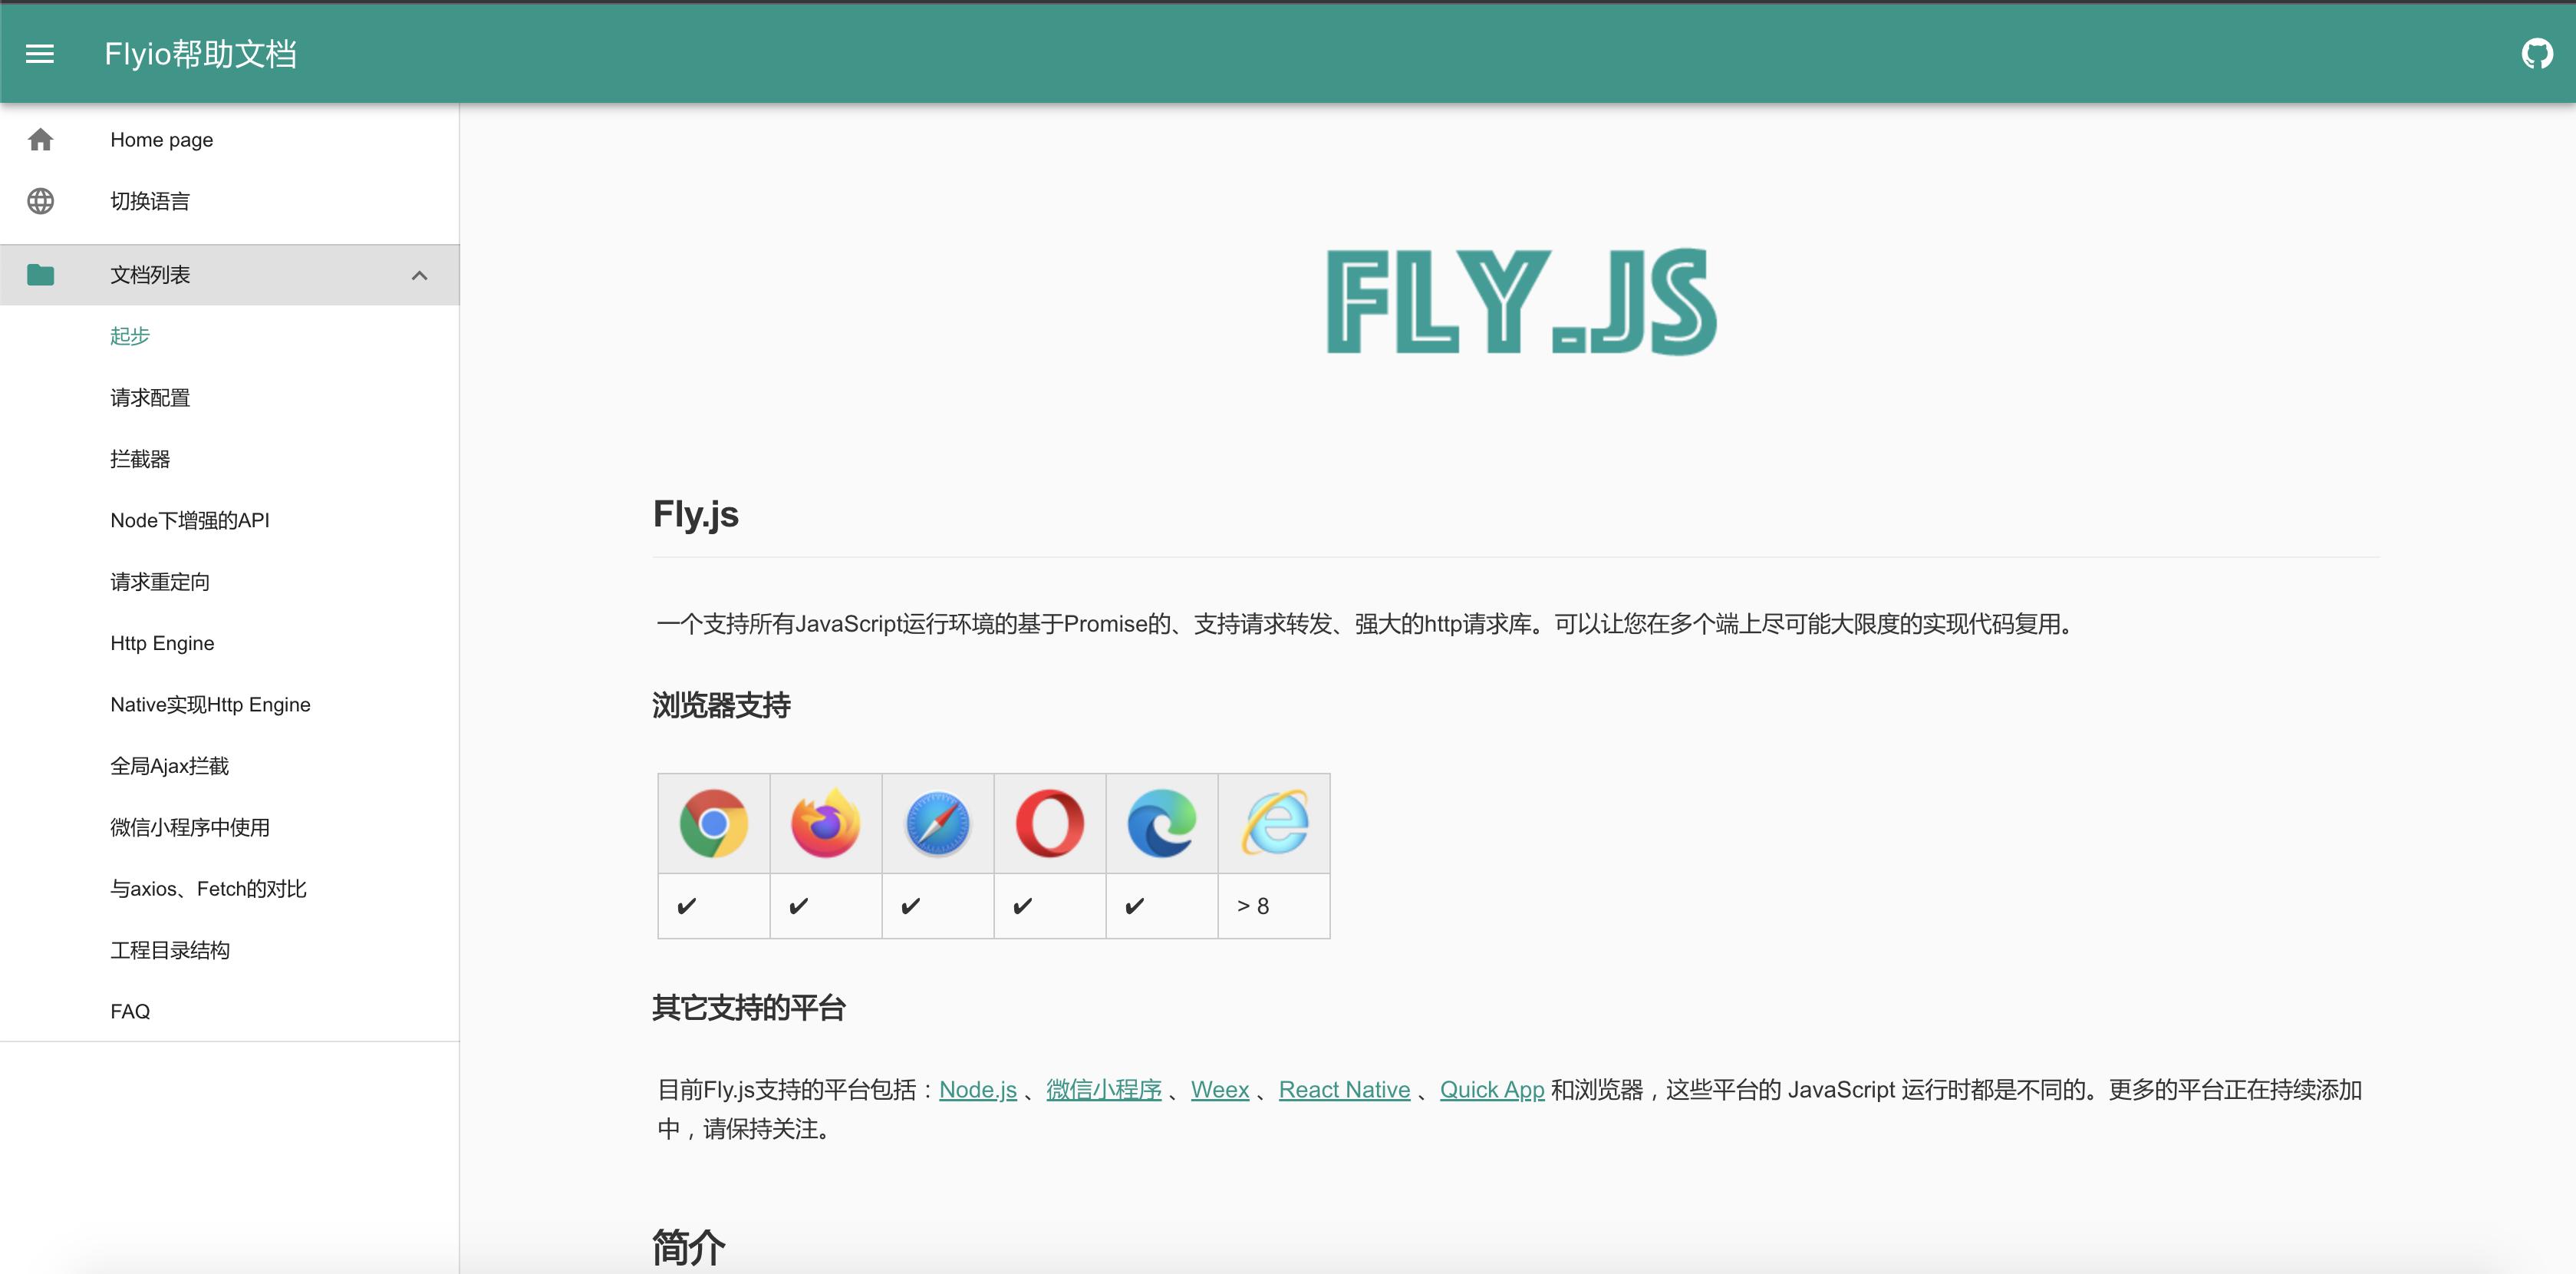This screenshot has height=1274, width=2576.
Task: Open the hamburger navigation menu
Action: pos(40,54)
